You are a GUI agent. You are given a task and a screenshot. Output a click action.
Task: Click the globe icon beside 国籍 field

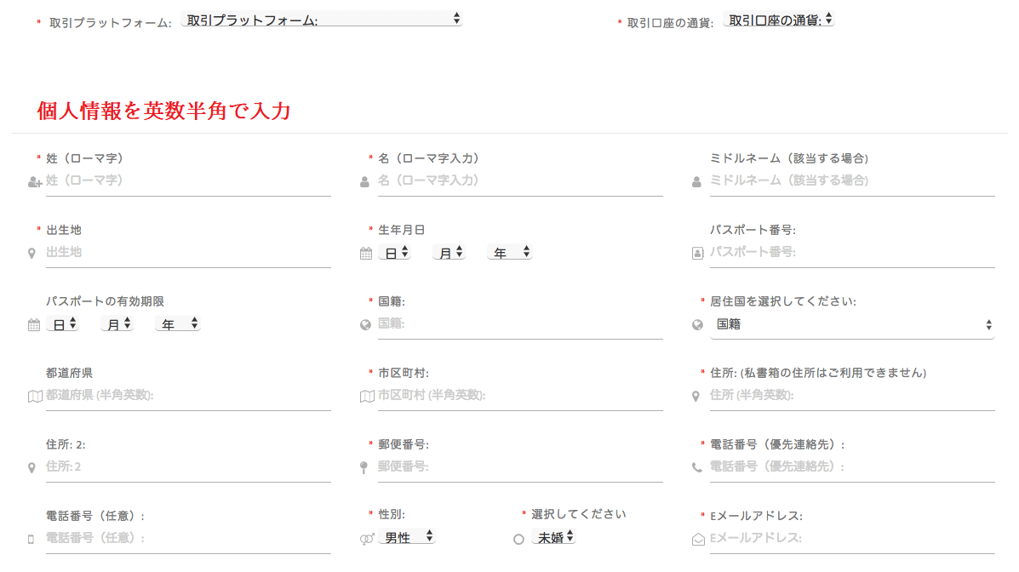(366, 324)
